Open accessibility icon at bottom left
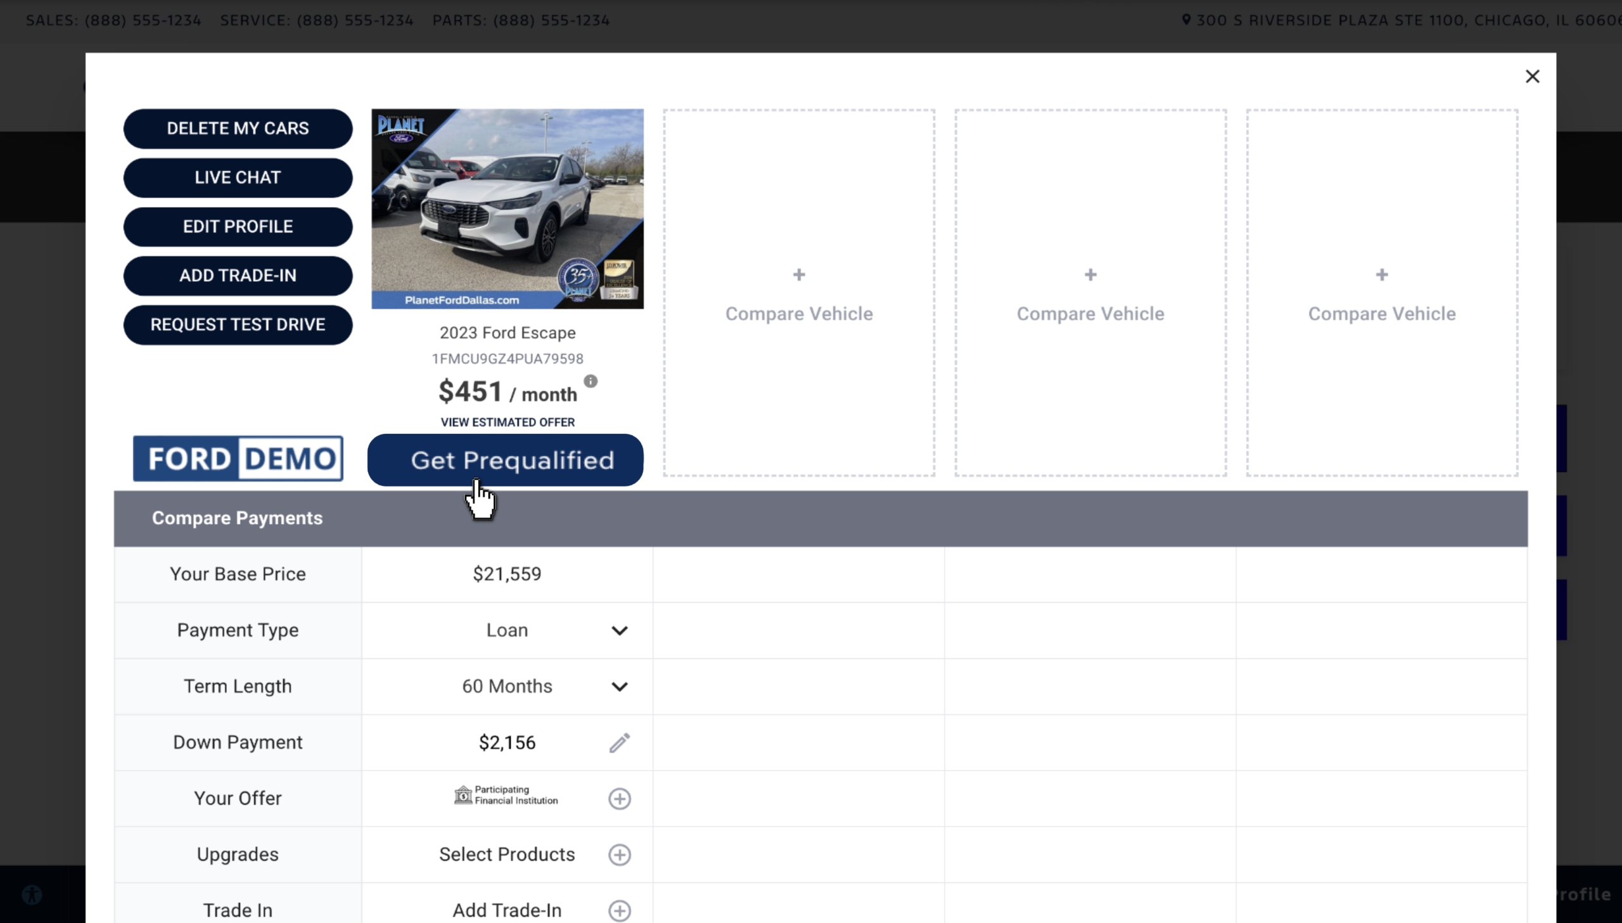This screenshot has height=923, width=1622. (32, 894)
